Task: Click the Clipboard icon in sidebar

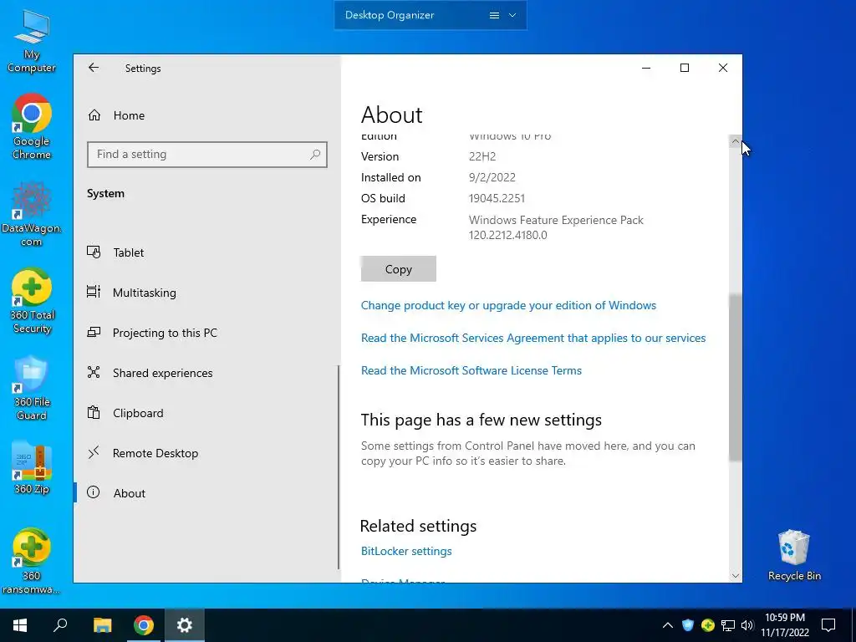Action: coord(94,412)
